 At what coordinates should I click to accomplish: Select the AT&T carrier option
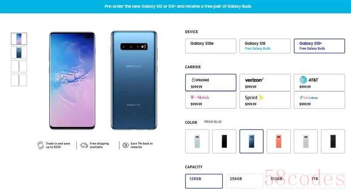coord(319,83)
